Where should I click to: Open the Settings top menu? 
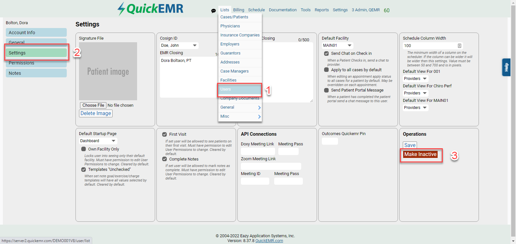pos(340,10)
